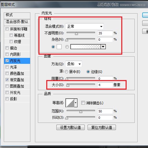
Task: Uncheck the 渐变叠加 checkbox
Action: click(x=7, y=79)
